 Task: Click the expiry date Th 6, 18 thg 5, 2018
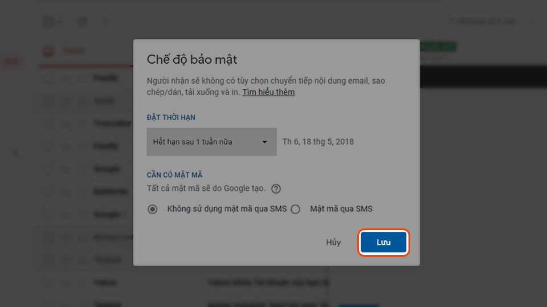[318, 142]
